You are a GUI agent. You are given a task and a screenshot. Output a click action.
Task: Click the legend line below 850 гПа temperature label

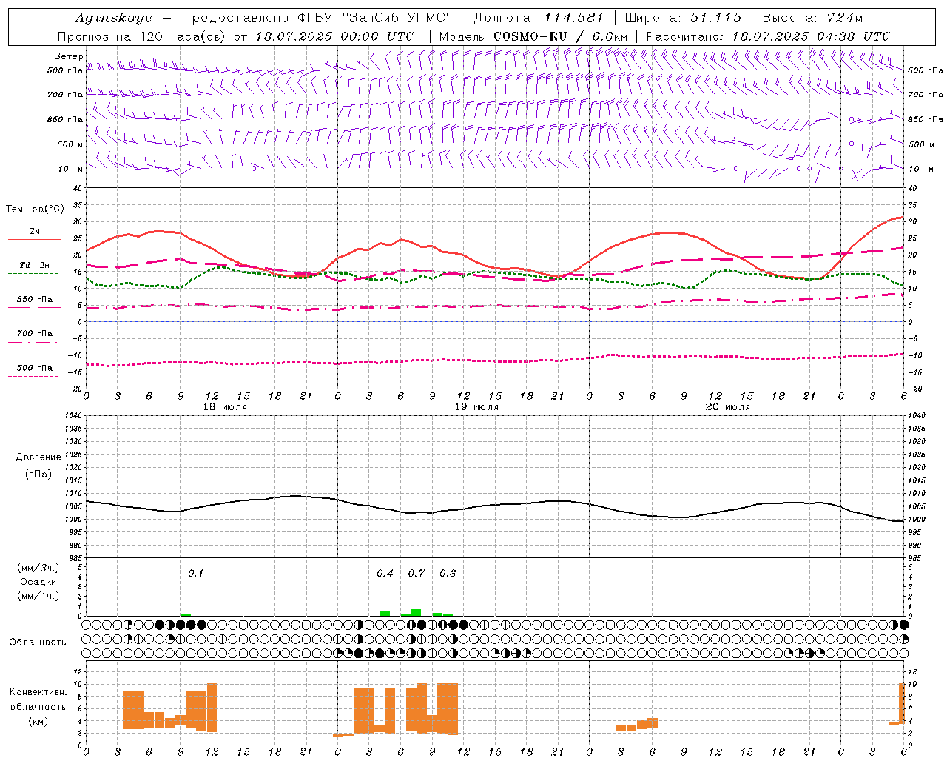pyautogui.click(x=34, y=308)
